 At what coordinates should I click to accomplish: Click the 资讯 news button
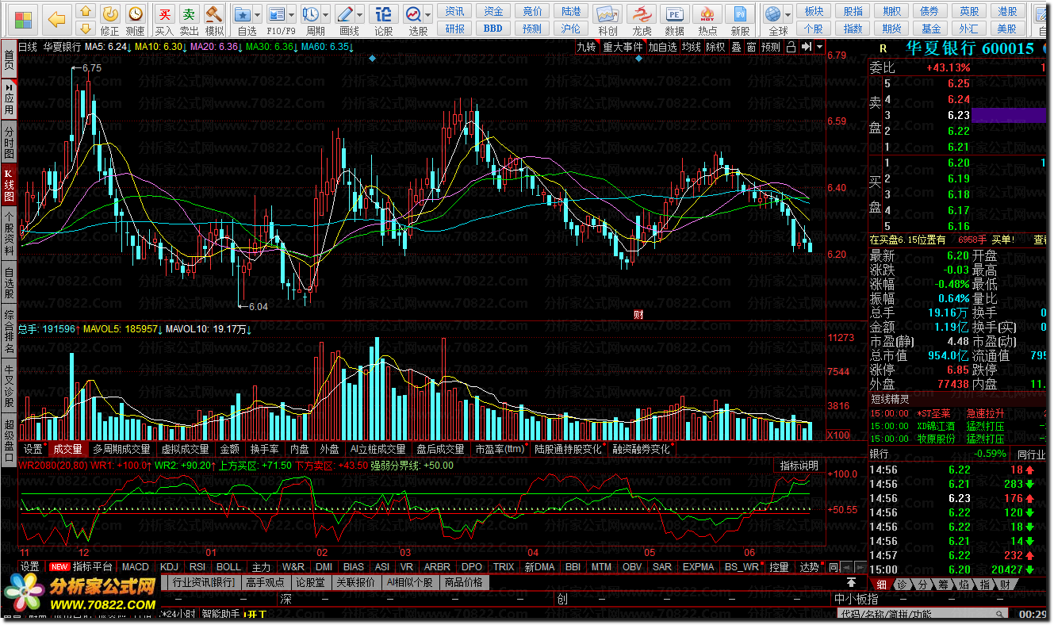(455, 11)
